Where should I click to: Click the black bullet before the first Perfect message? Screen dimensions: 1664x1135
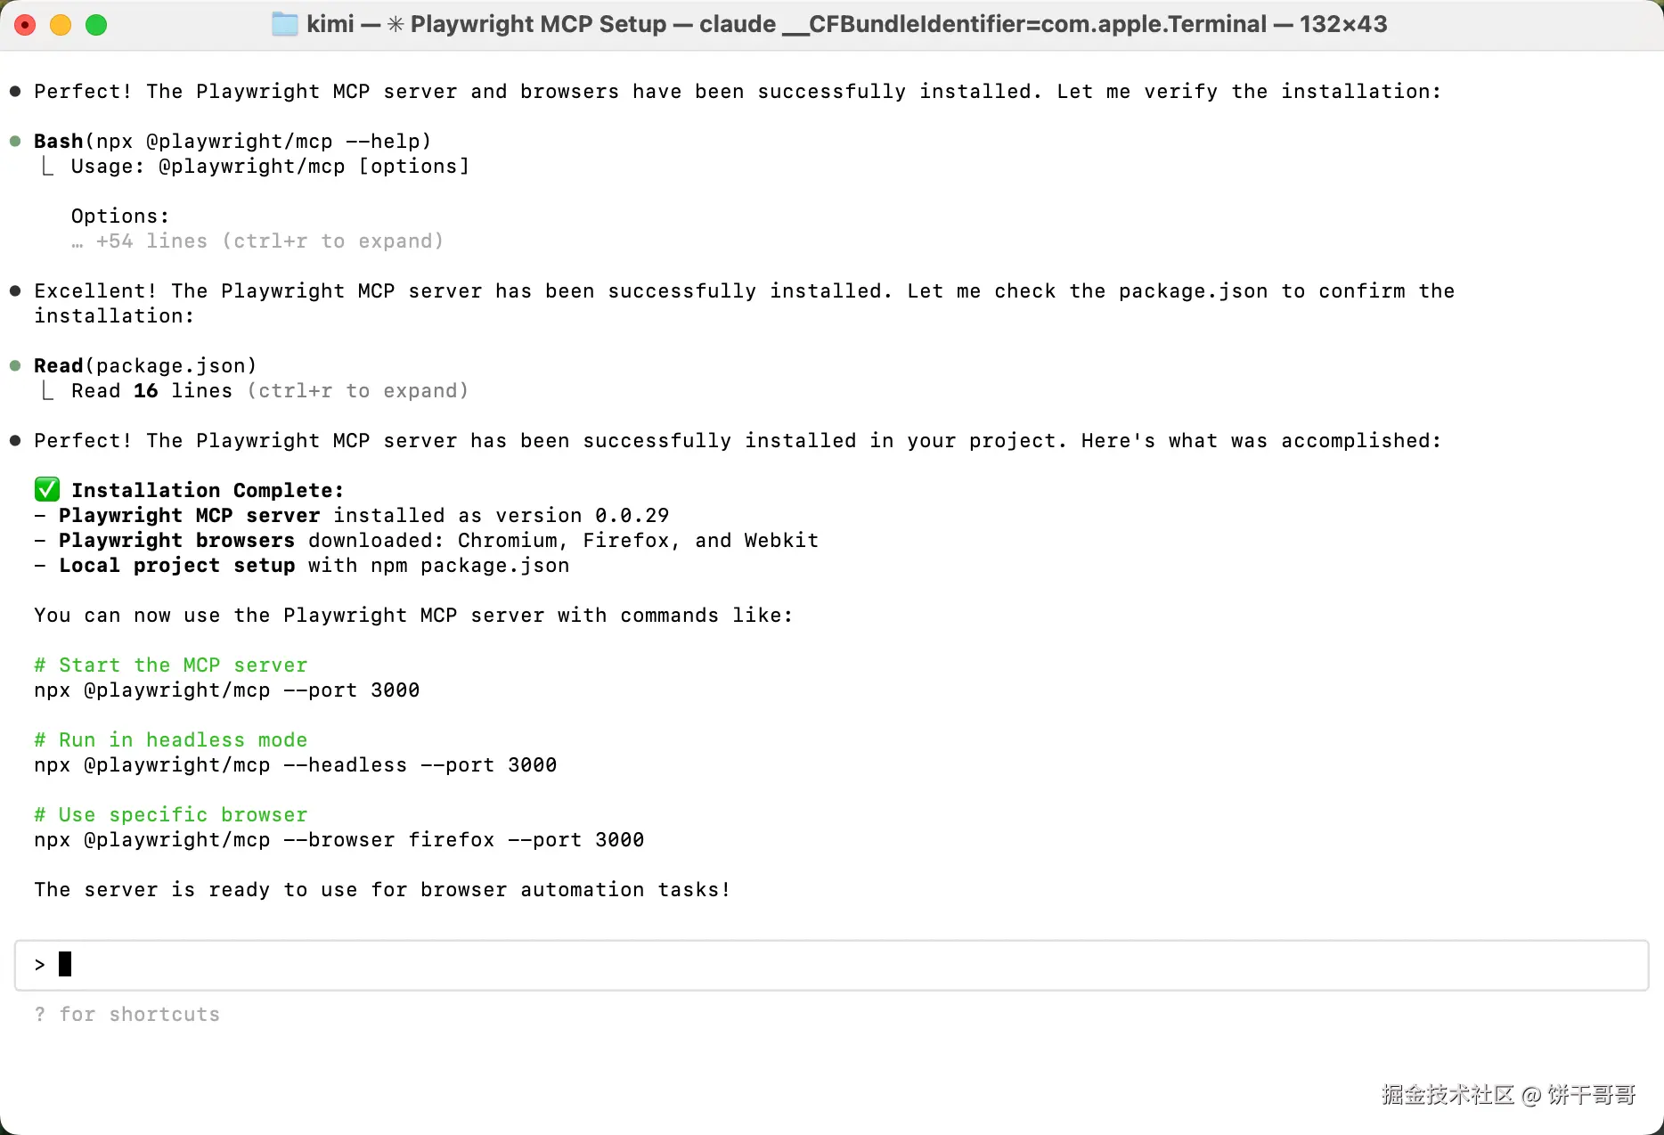pyautogui.click(x=15, y=91)
